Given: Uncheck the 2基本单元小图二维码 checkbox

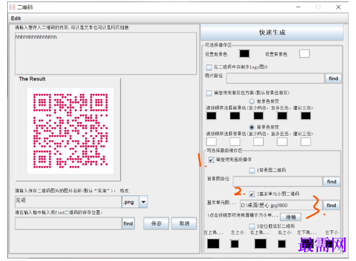Looking at the screenshot, I should click(x=252, y=194).
